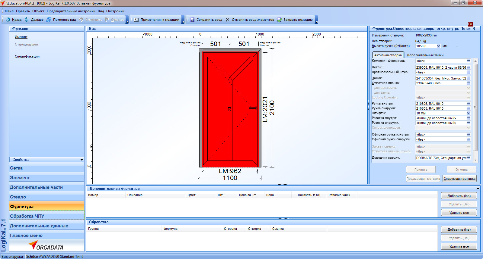Click the furniture panel scrollbar down arrow
Screen dimensions: 483x259
click(x=475, y=160)
